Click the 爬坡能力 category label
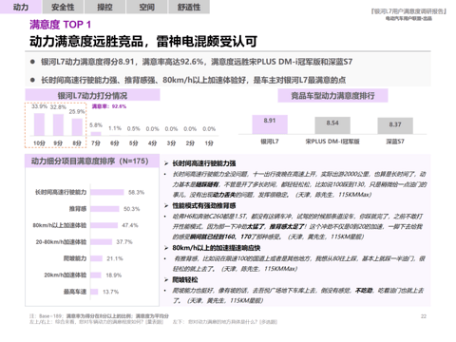 (75, 258)
